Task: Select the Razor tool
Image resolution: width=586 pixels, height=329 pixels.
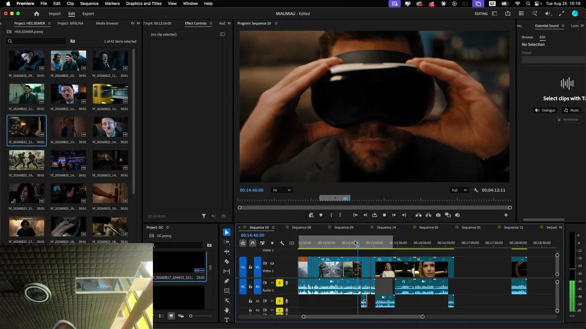Action: click(x=227, y=261)
